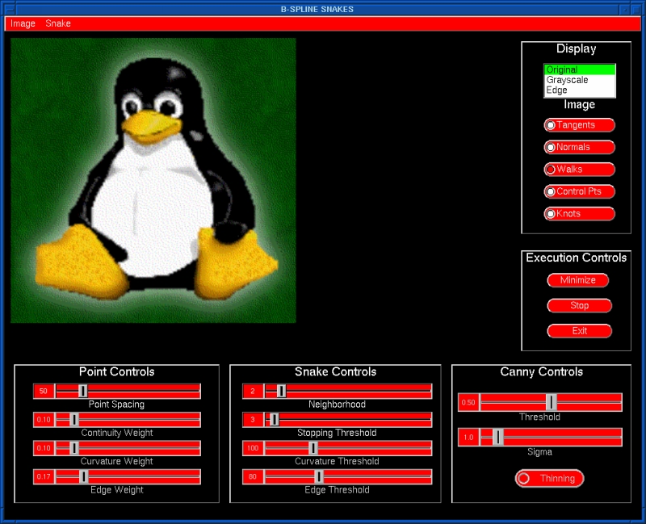Screen dimensions: 646x524
Task: Select Grayscale in the Display list
Action: (x=579, y=80)
